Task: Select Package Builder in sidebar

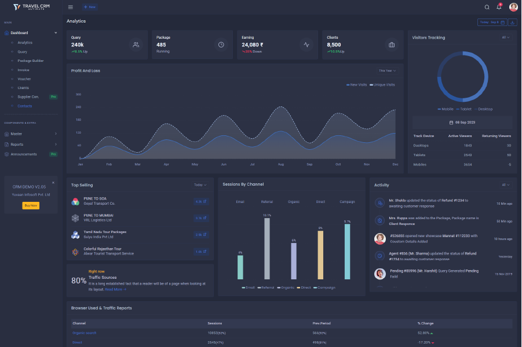Action: (30, 61)
